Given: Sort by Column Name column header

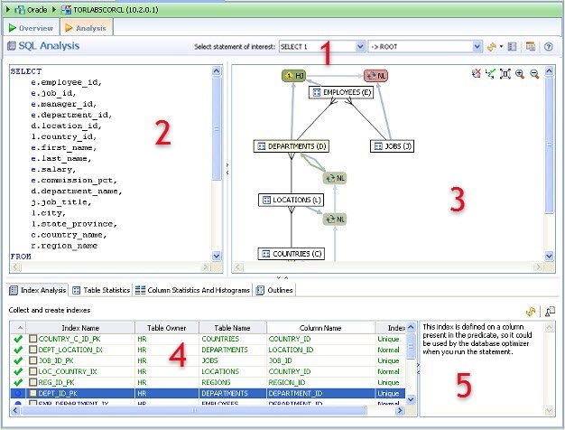Looking at the screenshot, I should pos(320,328).
